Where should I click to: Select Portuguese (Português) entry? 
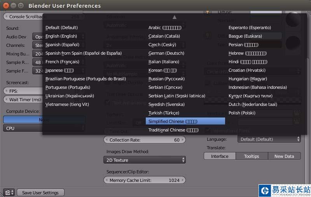pyautogui.click(x=68, y=87)
